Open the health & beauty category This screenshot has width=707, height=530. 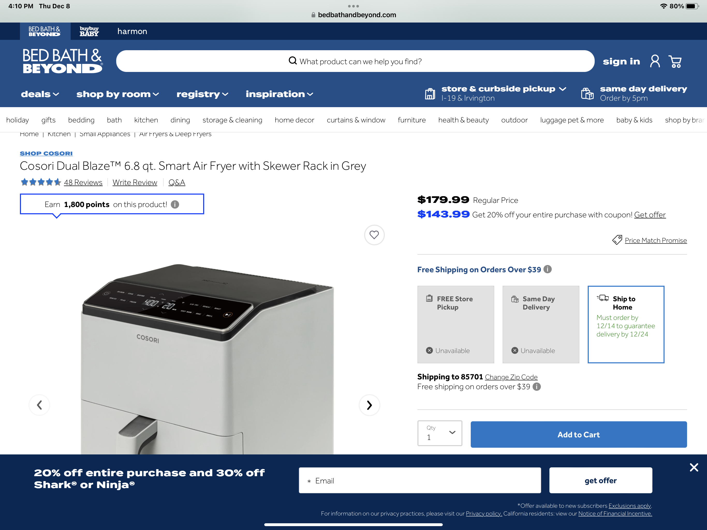point(463,120)
